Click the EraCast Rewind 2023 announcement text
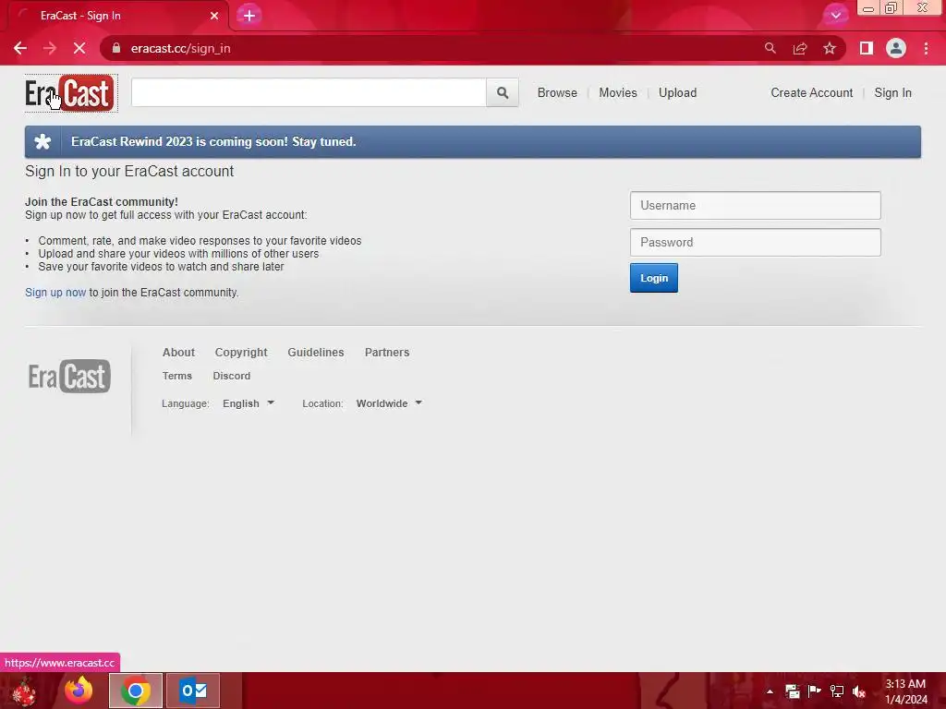The width and height of the screenshot is (946, 709). pos(213,141)
